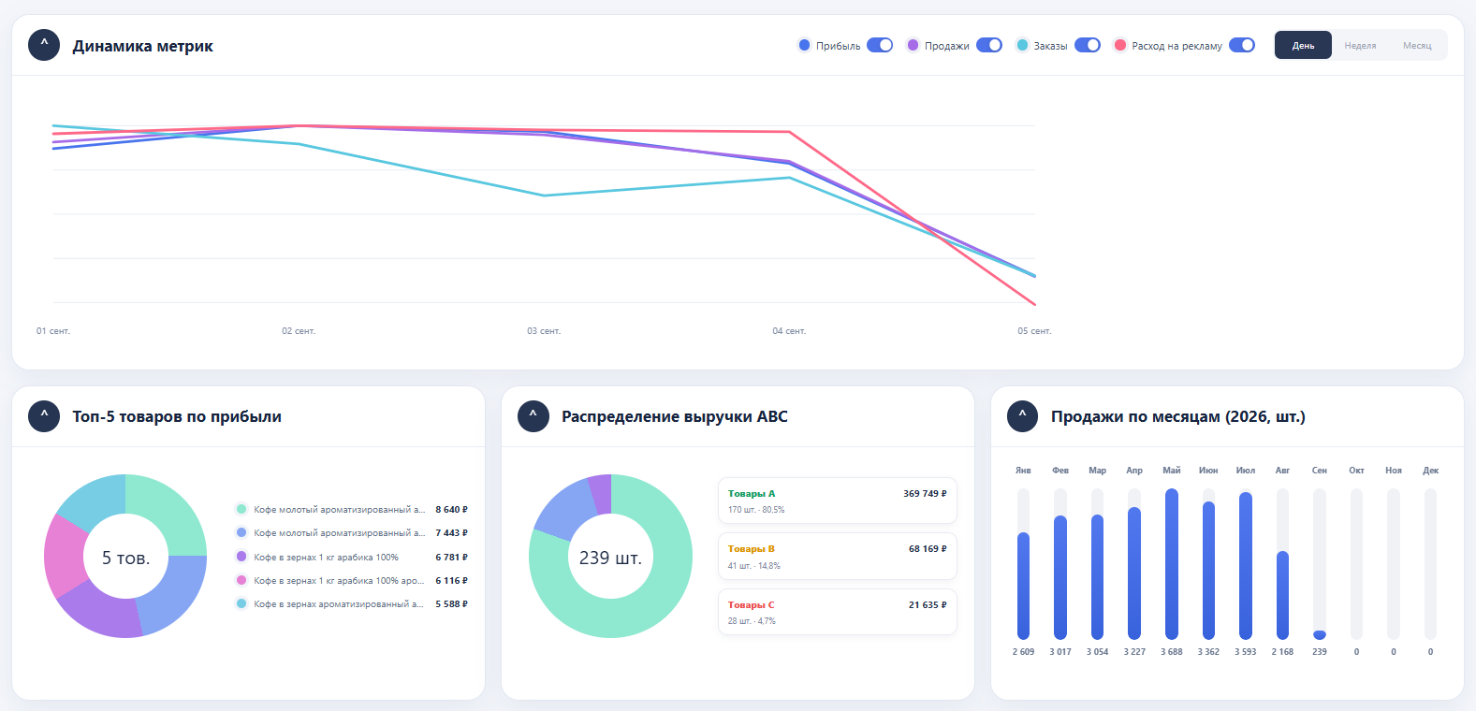The height and width of the screenshot is (711, 1476).
Task: Click the pink legend dot for 6 116 ₽ product
Action: click(x=241, y=580)
